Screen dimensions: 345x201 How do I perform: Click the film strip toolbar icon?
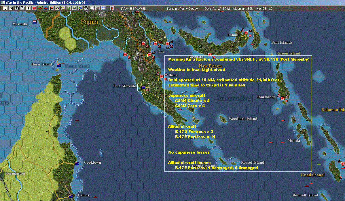(x=97, y=8)
